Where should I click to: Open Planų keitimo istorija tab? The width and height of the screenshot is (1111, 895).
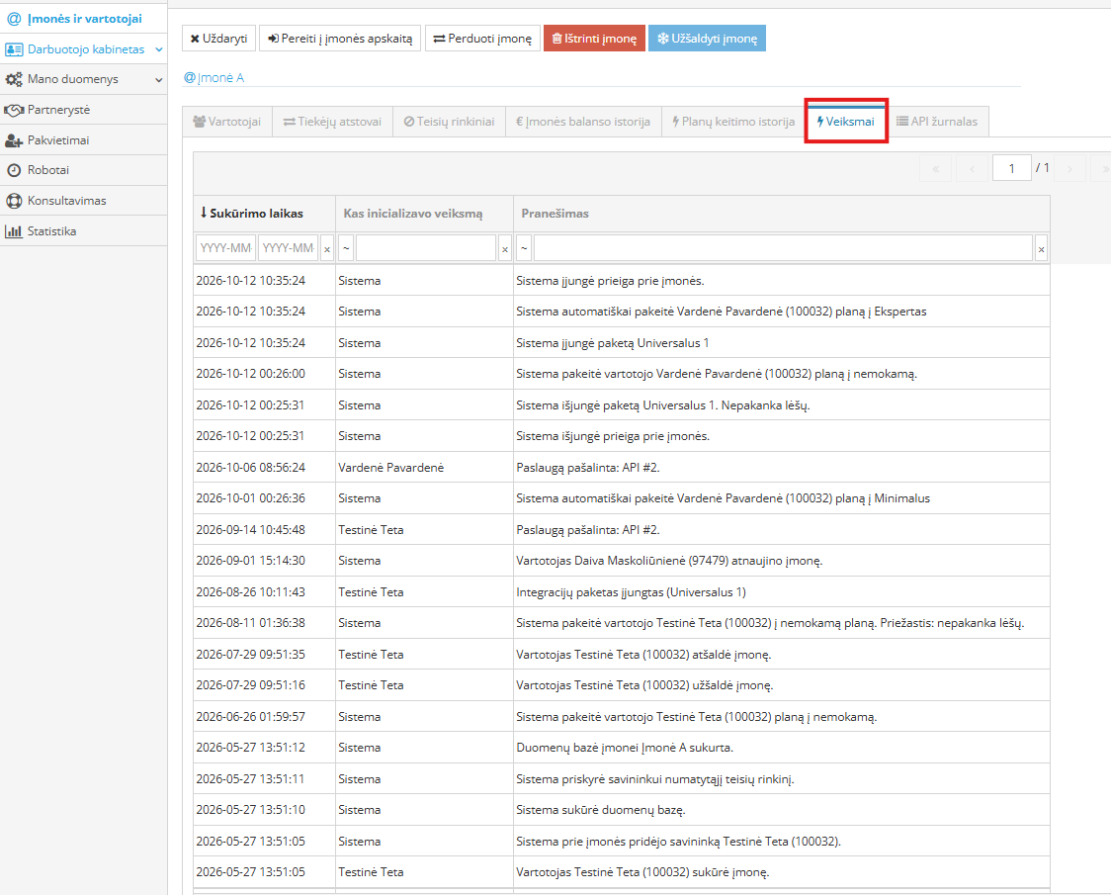733,122
